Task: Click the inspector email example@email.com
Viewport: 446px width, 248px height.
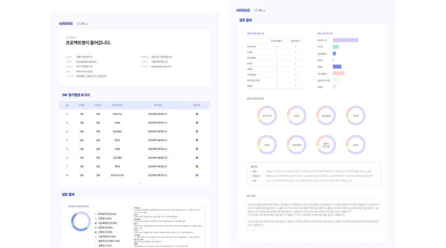Action: 162,66
